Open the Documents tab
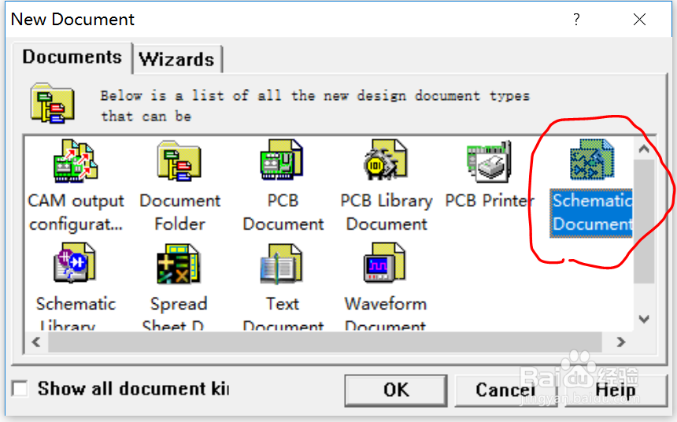677x422 pixels. coord(72,57)
